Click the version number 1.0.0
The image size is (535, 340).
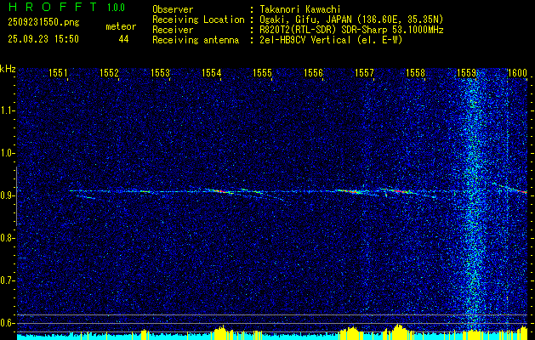[116, 8]
